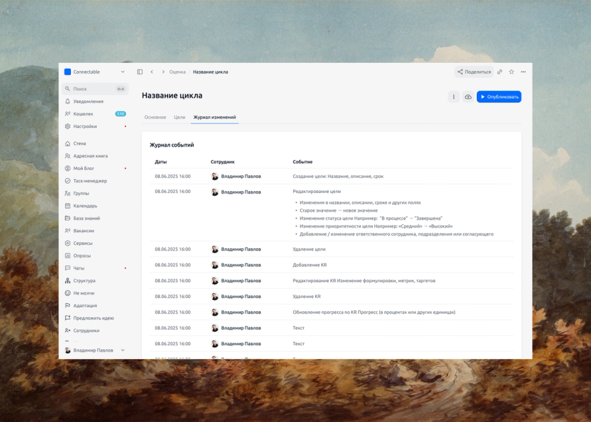The image size is (591, 422).
Task: Click Владимир Павлов in the Удаление цели row
Action: [x=241, y=249]
